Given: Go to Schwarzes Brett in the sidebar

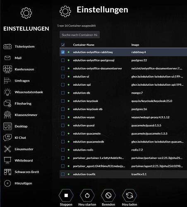Looking at the screenshot, I should pyautogui.click(x=27, y=172).
